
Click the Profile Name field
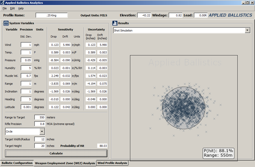click(52, 15)
